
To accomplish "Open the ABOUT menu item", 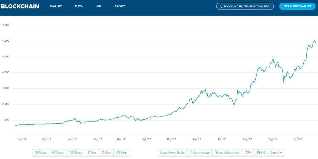I will 120,6.
